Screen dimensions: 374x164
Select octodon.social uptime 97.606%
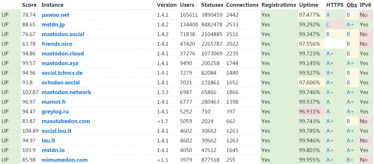point(310,83)
